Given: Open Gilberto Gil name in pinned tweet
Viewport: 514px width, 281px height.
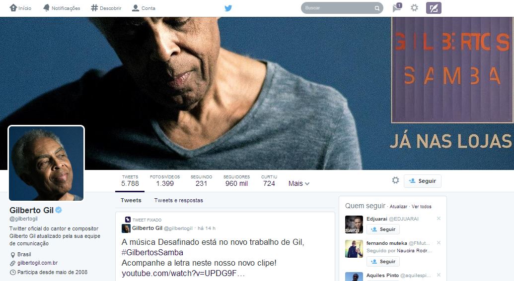Looking at the screenshot, I should 147,228.
